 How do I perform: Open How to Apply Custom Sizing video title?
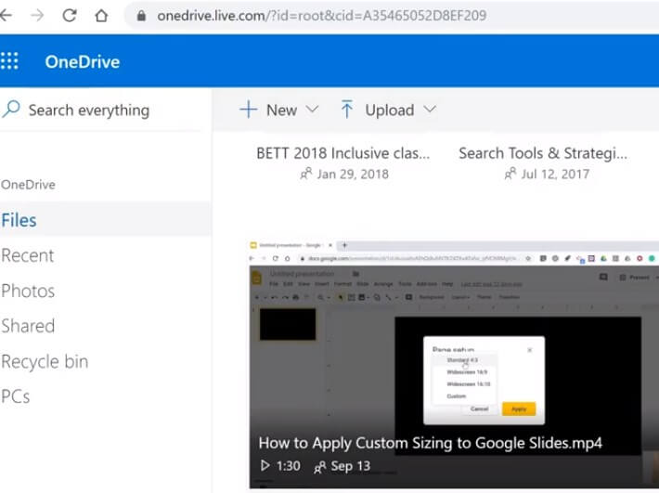click(430, 443)
